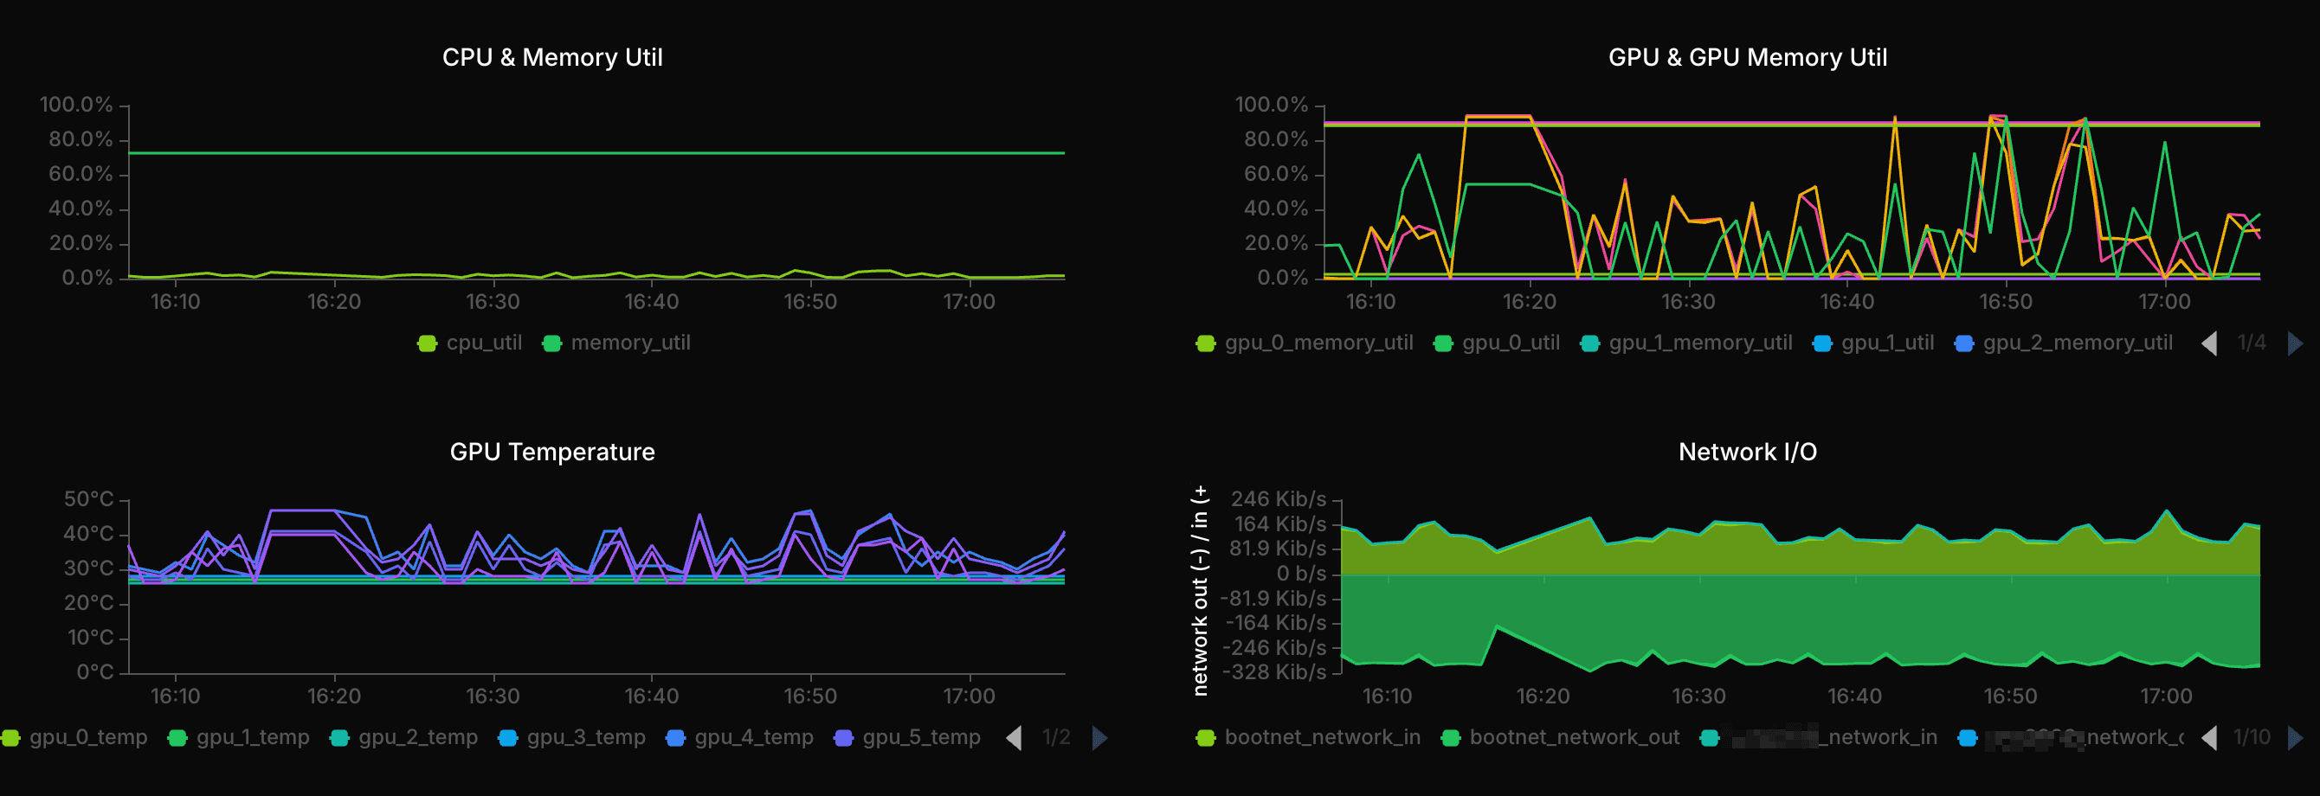
Task: Click the GPU & GPU Memory Util title
Action: [x=1747, y=58]
